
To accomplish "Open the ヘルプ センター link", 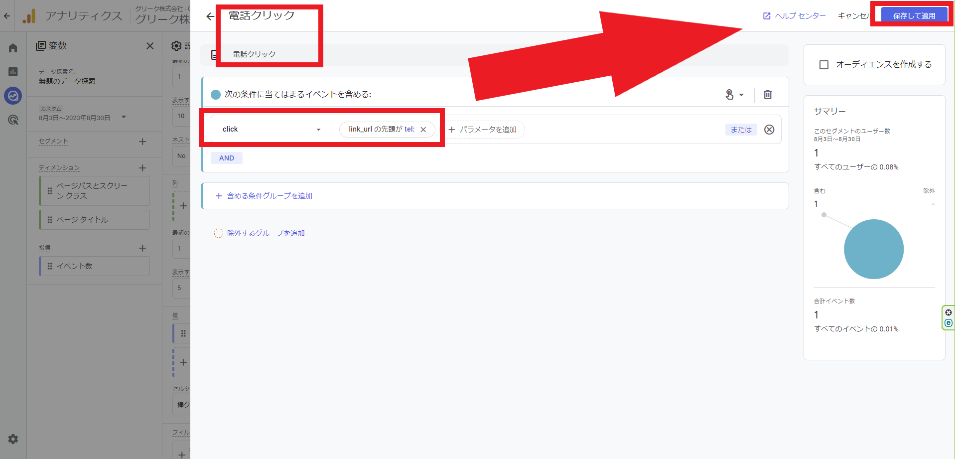I will 795,16.
